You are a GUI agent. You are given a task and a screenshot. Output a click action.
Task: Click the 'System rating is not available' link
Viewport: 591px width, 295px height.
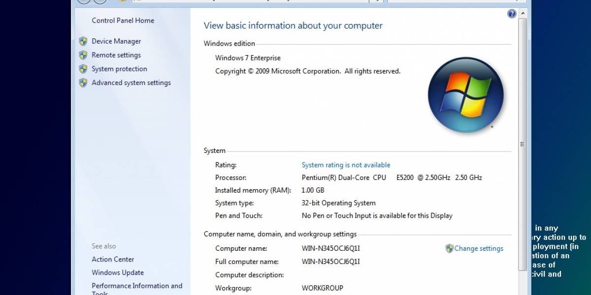pos(346,165)
